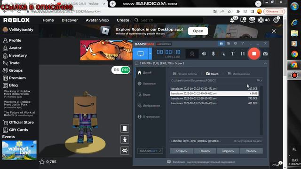Switch to the Изображения files tab
The image size is (301, 169).
[239, 74]
